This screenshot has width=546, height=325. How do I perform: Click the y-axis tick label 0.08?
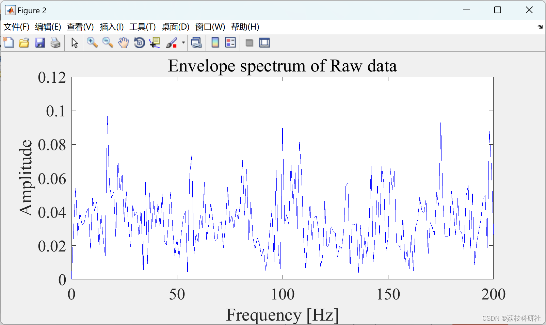52,145
